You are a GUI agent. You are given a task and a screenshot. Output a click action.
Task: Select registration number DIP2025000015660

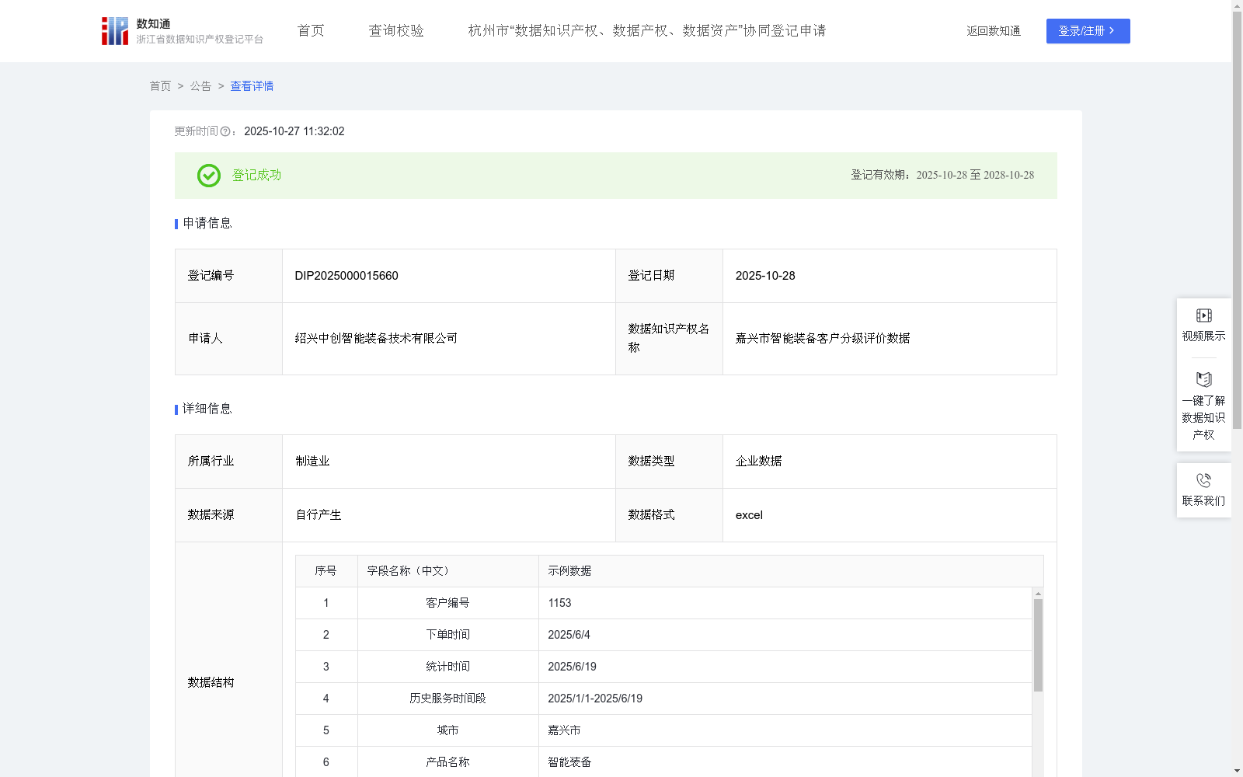coord(346,276)
